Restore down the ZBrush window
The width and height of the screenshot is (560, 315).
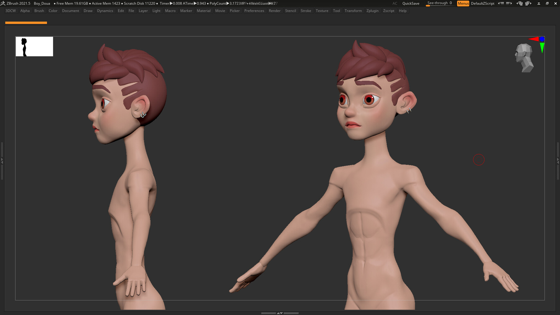[x=547, y=3]
